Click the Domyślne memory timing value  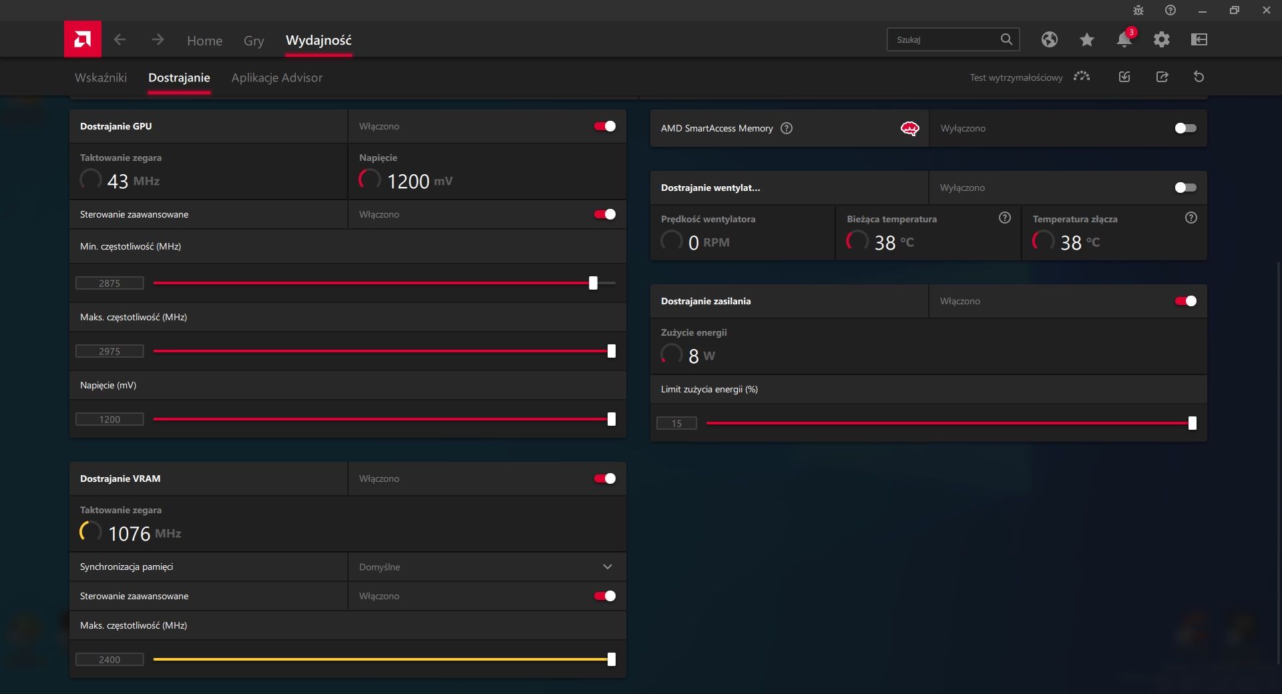pyautogui.click(x=379, y=567)
